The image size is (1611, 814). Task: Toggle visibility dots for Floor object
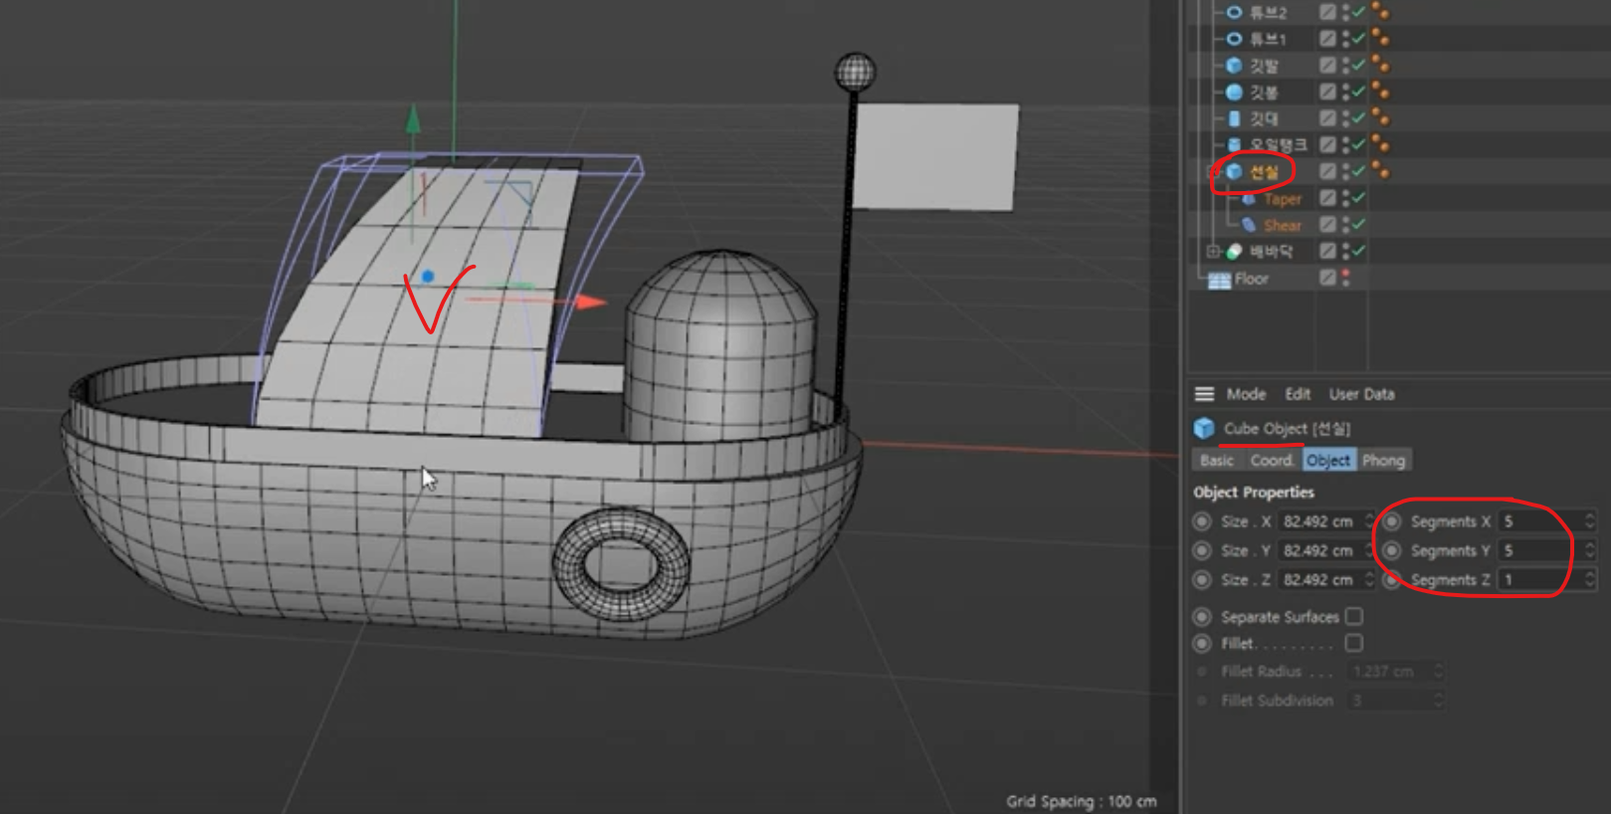[x=1345, y=279]
